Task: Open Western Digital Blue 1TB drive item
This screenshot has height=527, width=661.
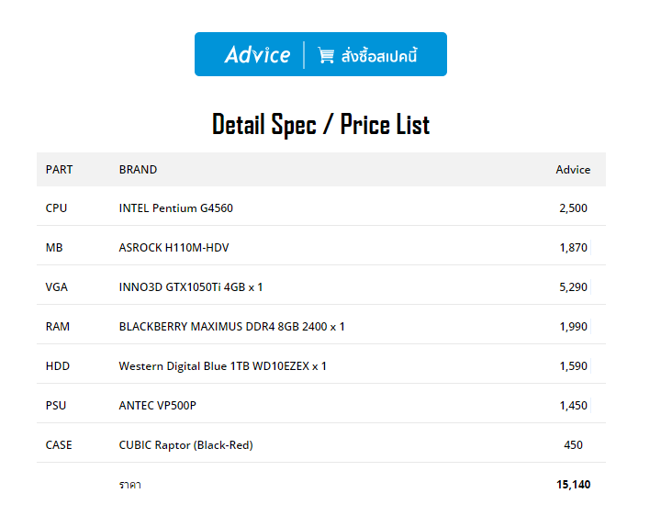Action: click(222, 366)
